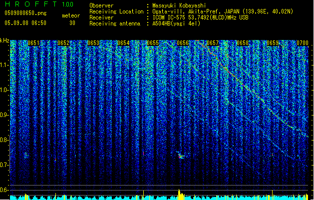Select the filename 0509080650.png
The height and width of the screenshot is (200, 314).
click(x=25, y=13)
